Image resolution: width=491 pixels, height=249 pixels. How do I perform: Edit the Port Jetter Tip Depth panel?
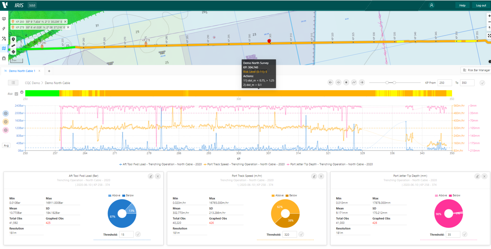coord(477,176)
